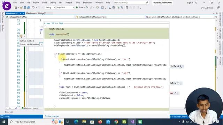Viewport: 223px width, 125px height.
Task: Click the Live Share icon
Action: (x=202, y=8)
